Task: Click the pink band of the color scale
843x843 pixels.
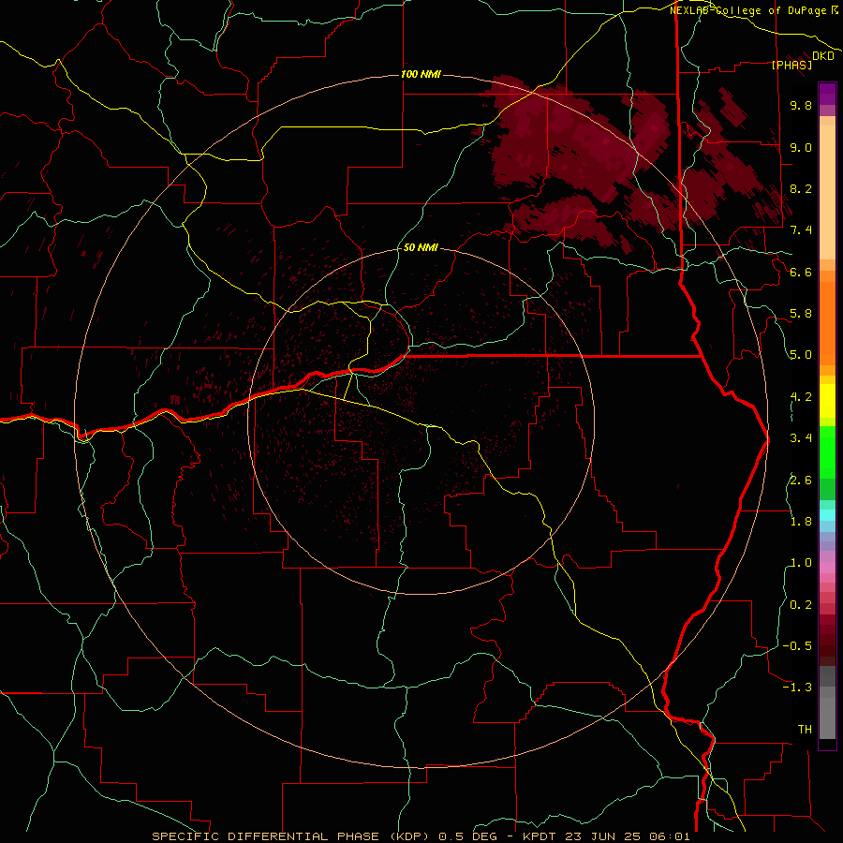Action: (x=827, y=568)
